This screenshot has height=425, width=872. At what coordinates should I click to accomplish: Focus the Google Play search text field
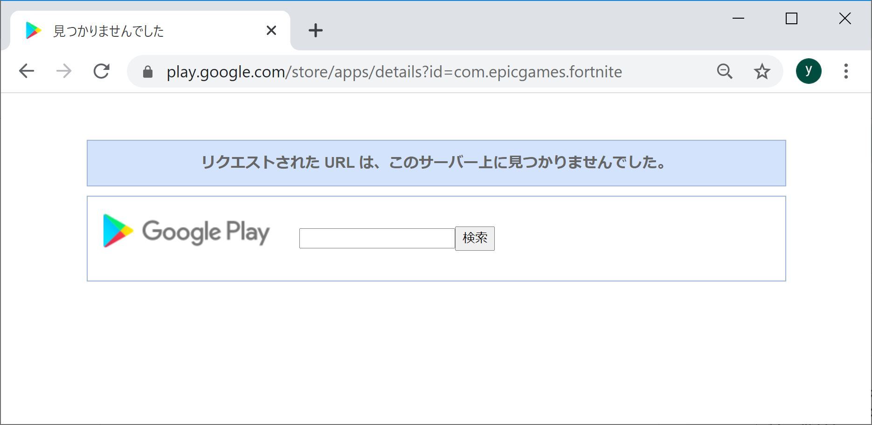point(377,239)
